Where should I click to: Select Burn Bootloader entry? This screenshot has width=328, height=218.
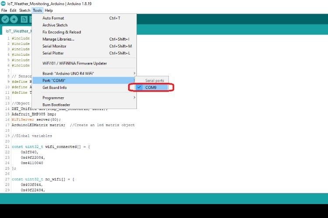pyautogui.click(x=84, y=105)
